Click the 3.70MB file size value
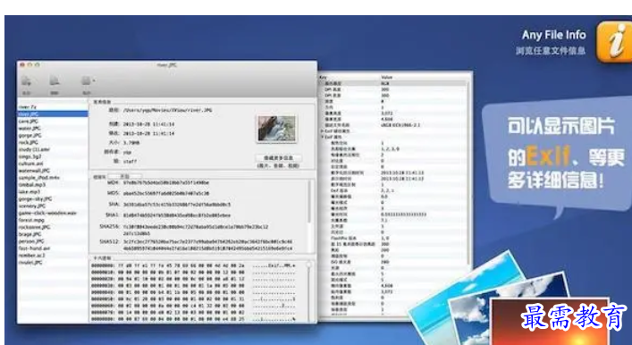The width and height of the screenshot is (632, 345). coord(131,142)
